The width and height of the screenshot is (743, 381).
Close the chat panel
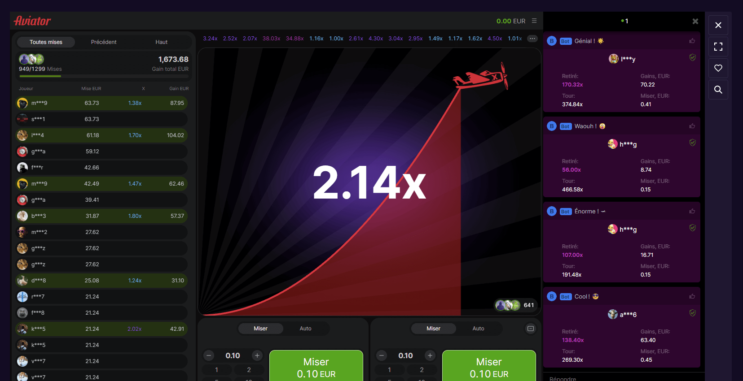[x=695, y=21]
